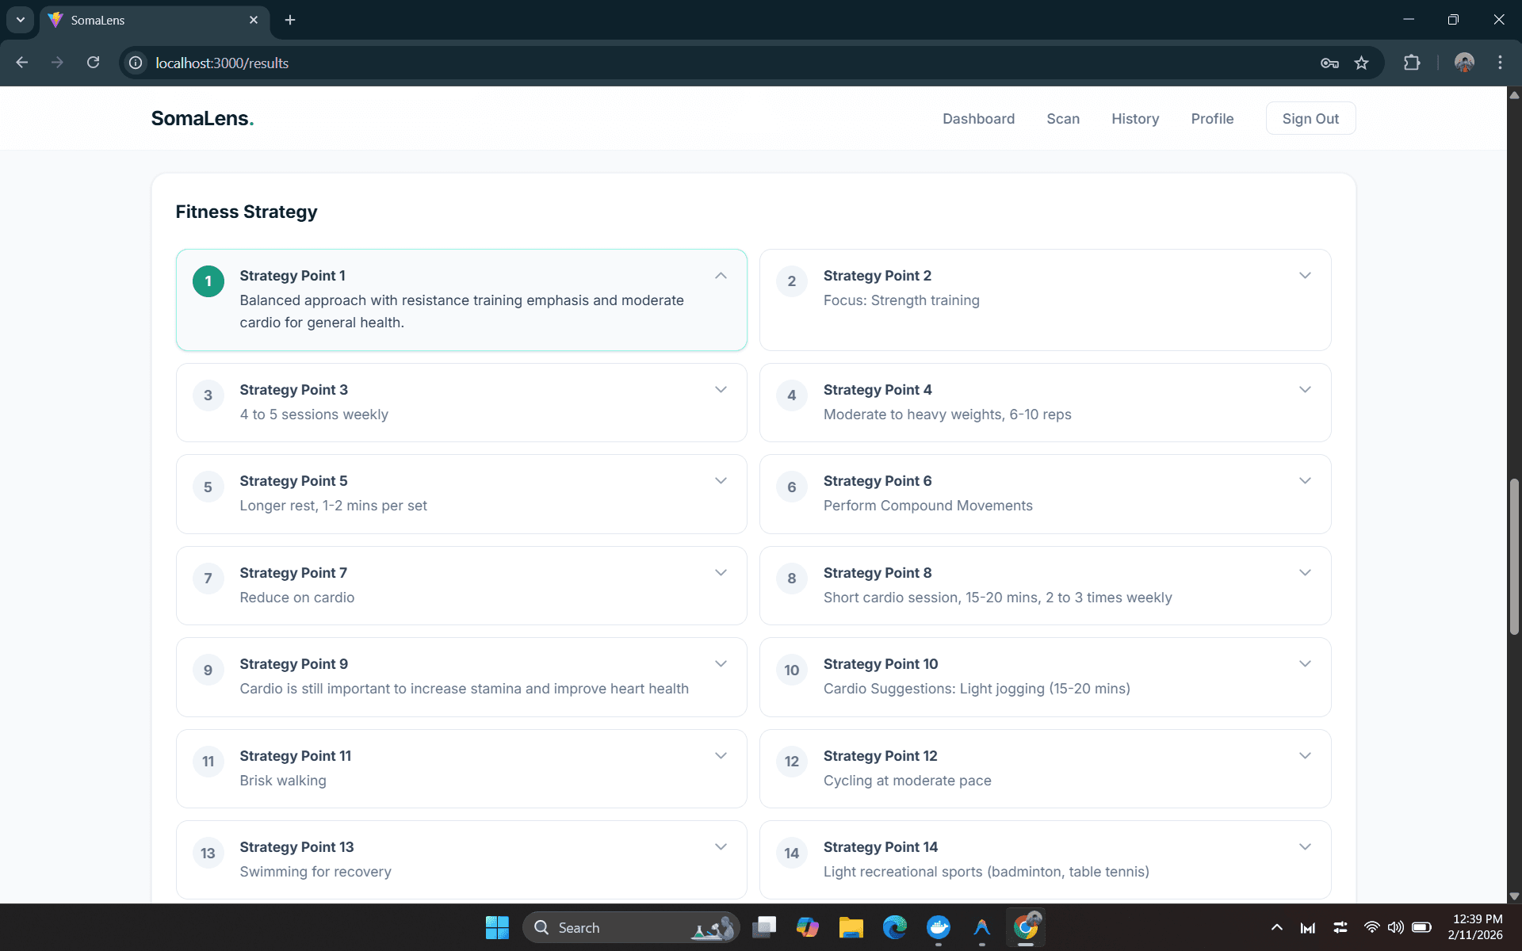Open History in the navigation

tap(1135, 119)
